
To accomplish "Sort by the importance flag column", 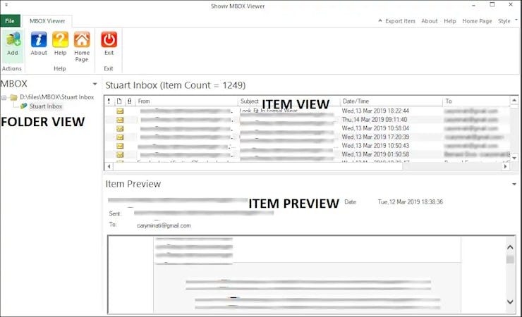I will [x=109, y=101].
